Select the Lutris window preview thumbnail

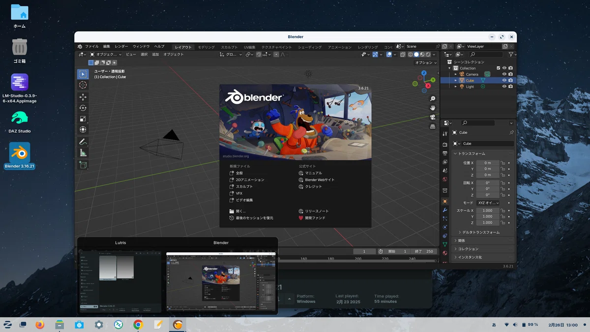[x=120, y=281]
